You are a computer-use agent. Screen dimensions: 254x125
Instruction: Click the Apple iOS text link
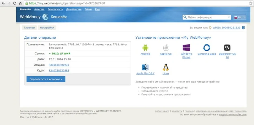coord(166,54)
